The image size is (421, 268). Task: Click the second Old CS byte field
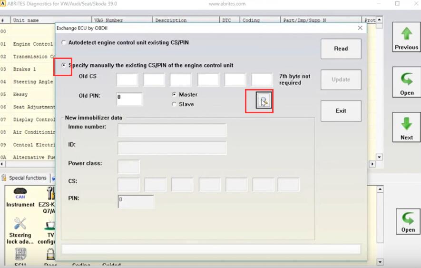(x=154, y=79)
